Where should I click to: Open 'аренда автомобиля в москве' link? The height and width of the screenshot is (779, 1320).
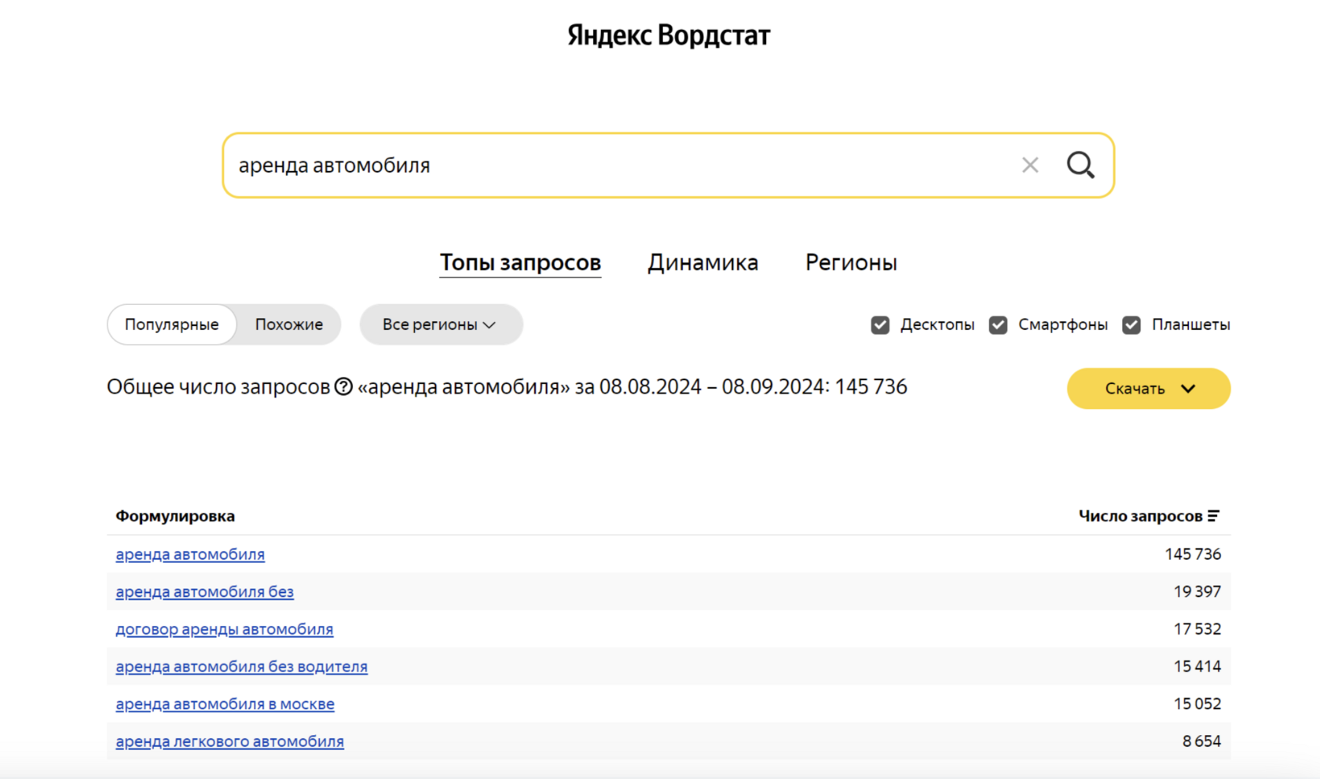[225, 704]
